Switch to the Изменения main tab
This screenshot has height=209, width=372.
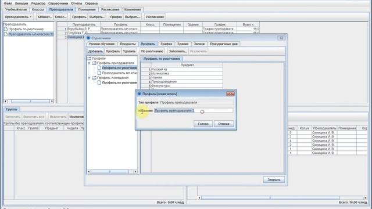pos(133,9)
